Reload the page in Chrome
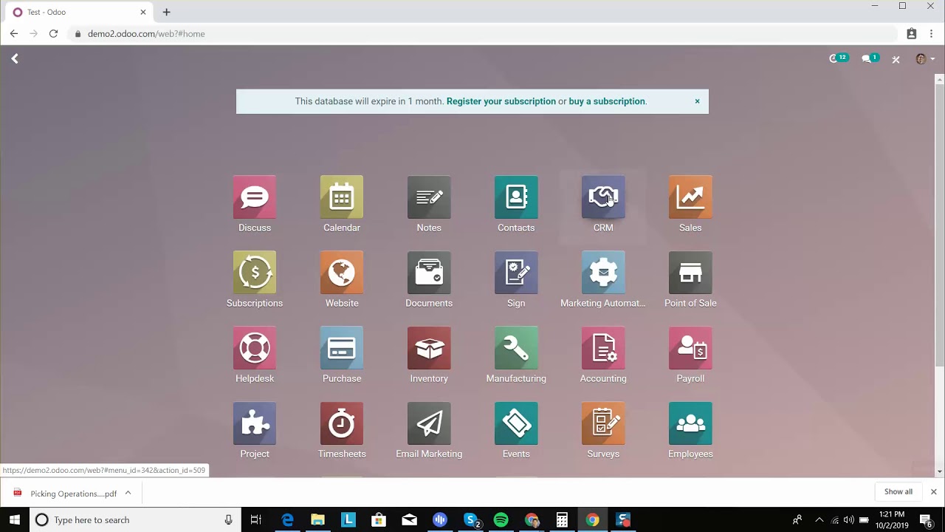This screenshot has height=532, width=945. tap(53, 33)
